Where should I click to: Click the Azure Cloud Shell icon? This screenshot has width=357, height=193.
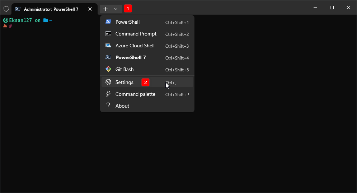point(108,46)
